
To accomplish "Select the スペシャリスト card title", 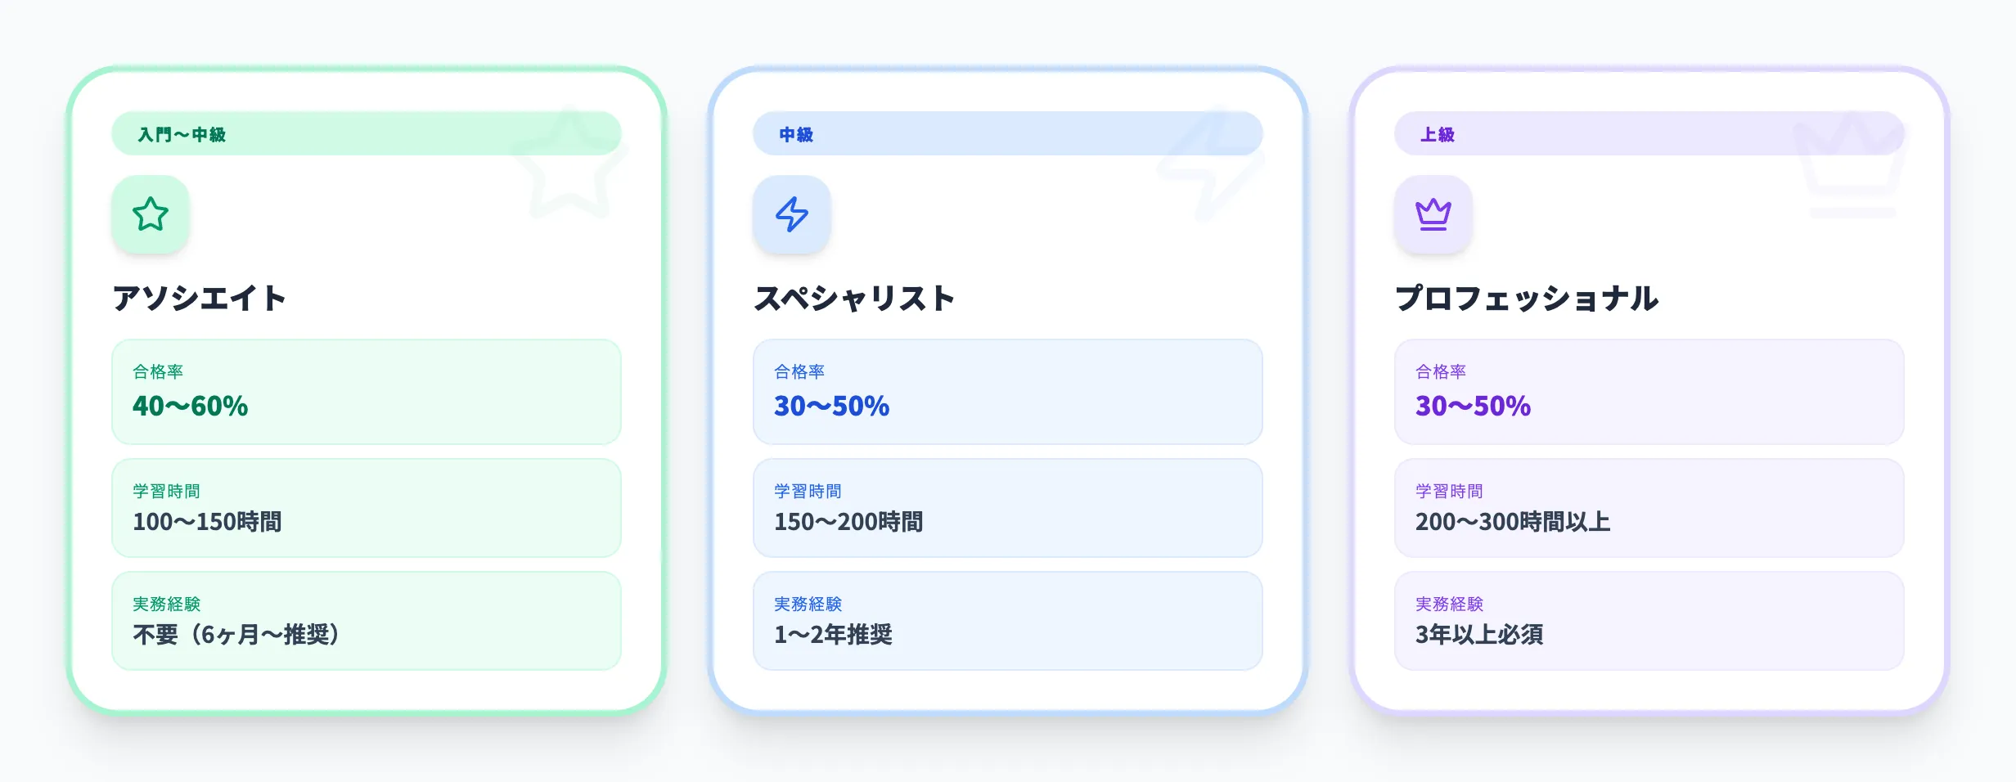I will [x=855, y=298].
